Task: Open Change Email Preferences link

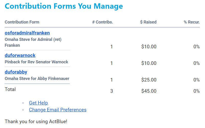Action: [58, 110]
